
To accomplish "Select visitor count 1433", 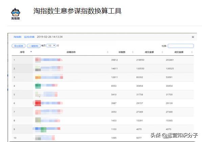I will [114, 121].
